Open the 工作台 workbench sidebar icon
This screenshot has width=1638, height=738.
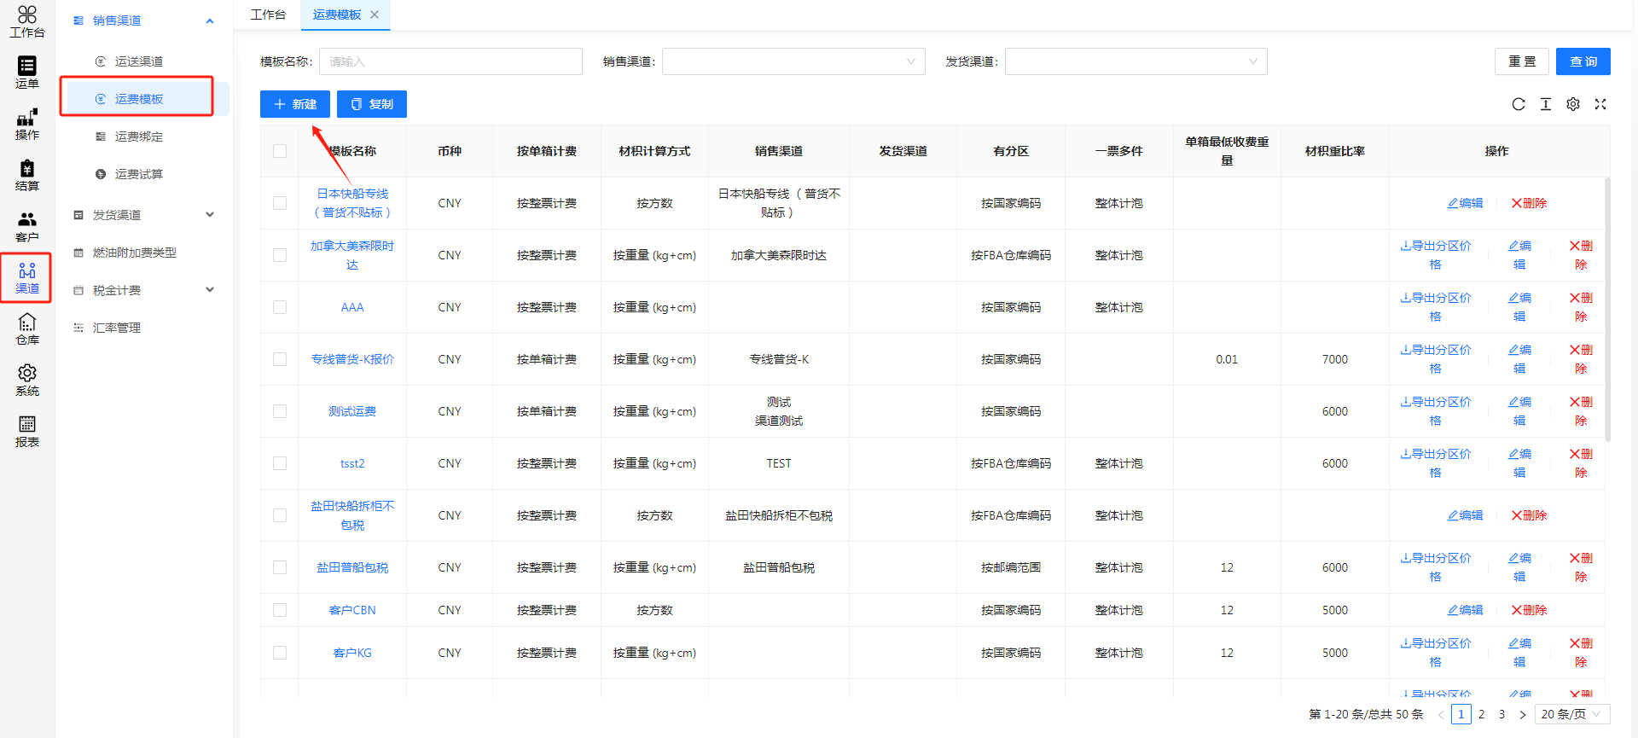[27, 21]
